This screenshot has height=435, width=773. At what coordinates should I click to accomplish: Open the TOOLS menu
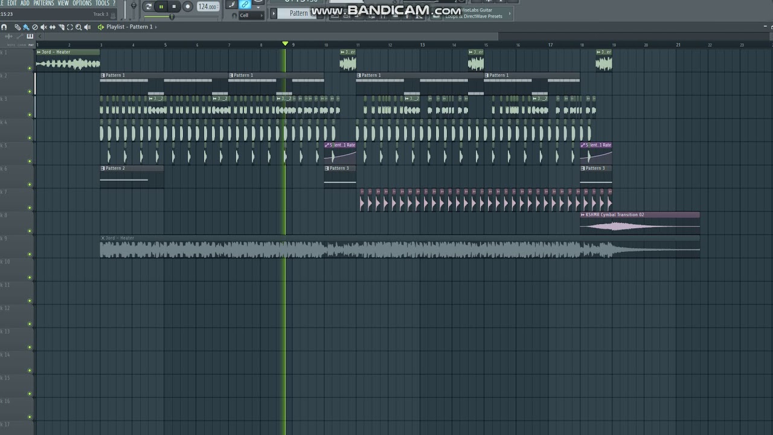point(102,4)
